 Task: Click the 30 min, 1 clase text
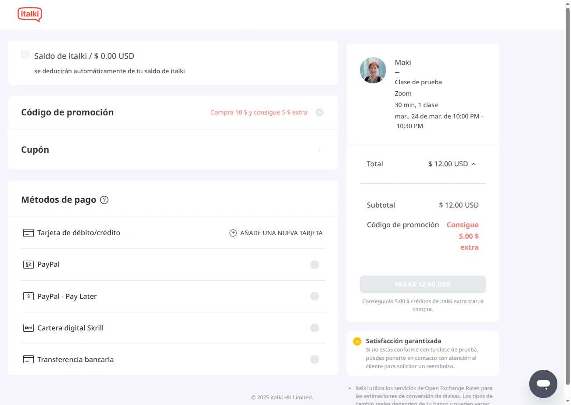coord(416,105)
